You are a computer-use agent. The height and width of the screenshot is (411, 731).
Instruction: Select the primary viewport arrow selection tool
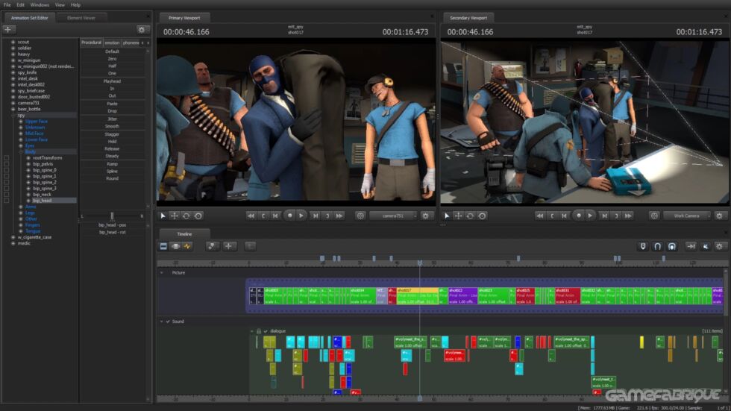pos(163,216)
